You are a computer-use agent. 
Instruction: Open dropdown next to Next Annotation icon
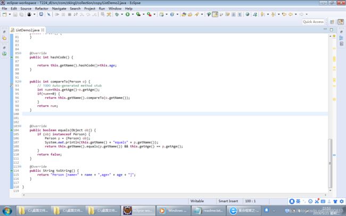click(268, 14)
